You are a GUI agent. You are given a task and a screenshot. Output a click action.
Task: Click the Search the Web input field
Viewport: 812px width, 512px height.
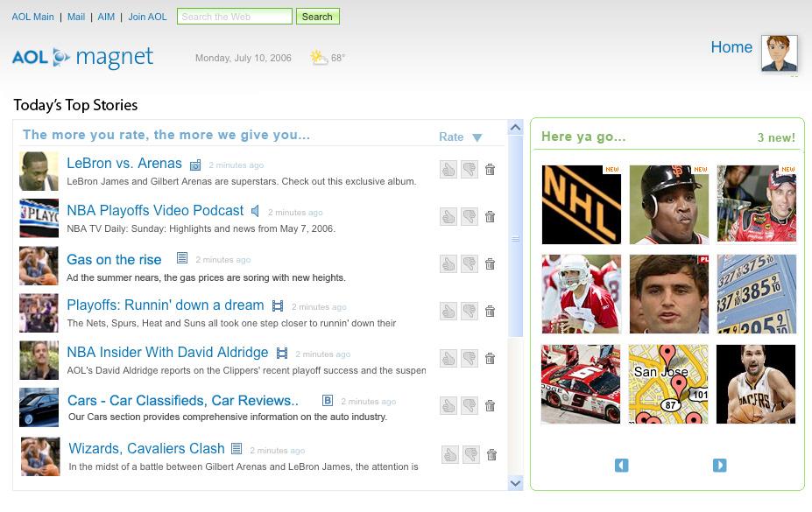click(x=235, y=17)
